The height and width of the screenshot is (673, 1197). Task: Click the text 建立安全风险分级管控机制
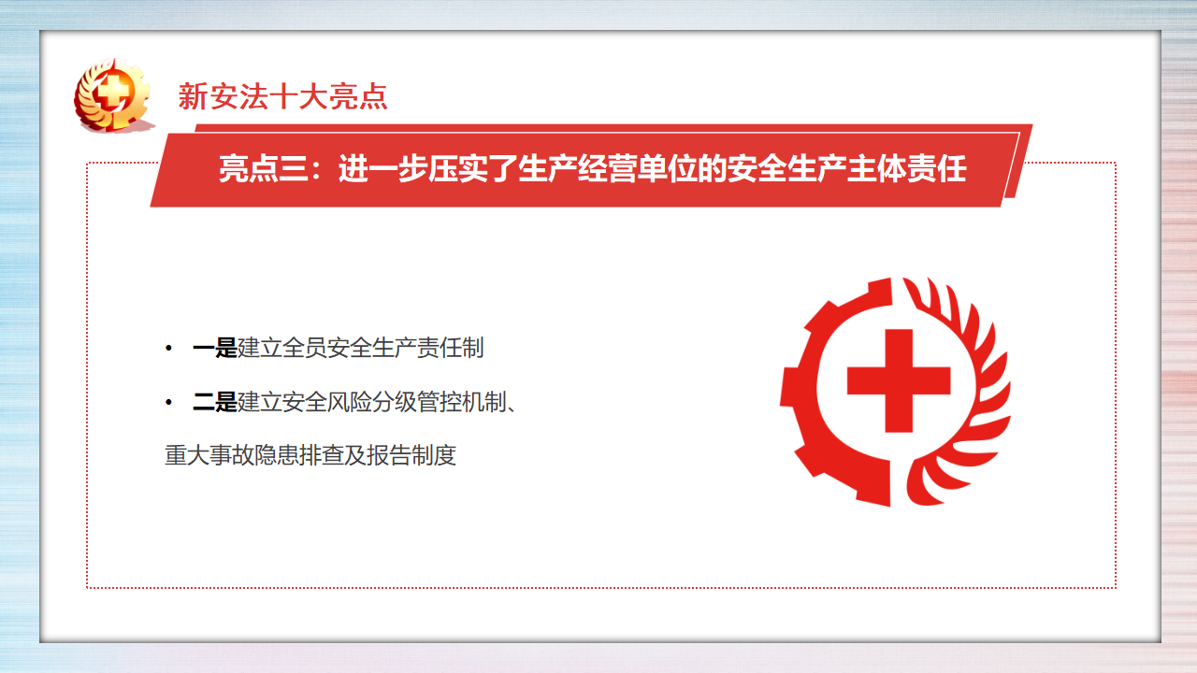click(372, 403)
